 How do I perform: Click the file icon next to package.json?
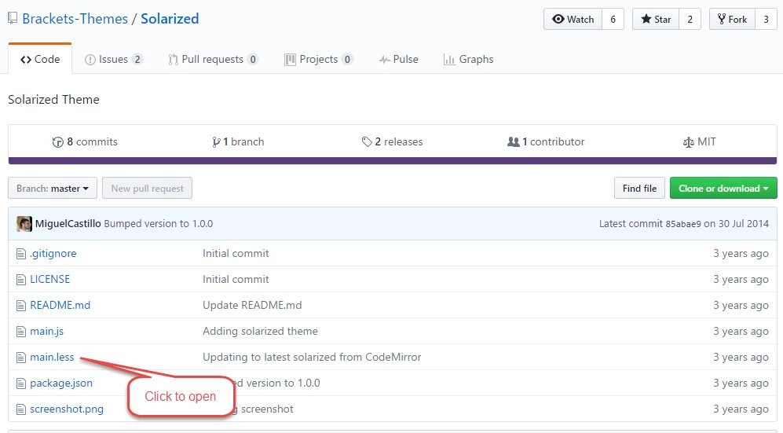(21, 383)
